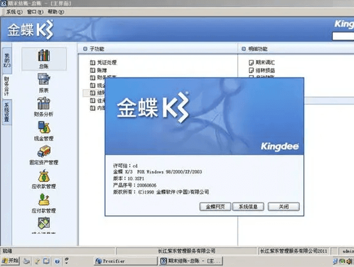Open the 总账 (General Ledger) module icon

pos(44,57)
